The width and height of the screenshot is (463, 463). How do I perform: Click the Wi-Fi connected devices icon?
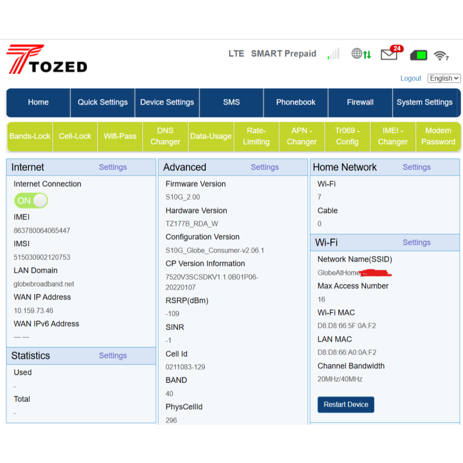(x=440, y=56)
